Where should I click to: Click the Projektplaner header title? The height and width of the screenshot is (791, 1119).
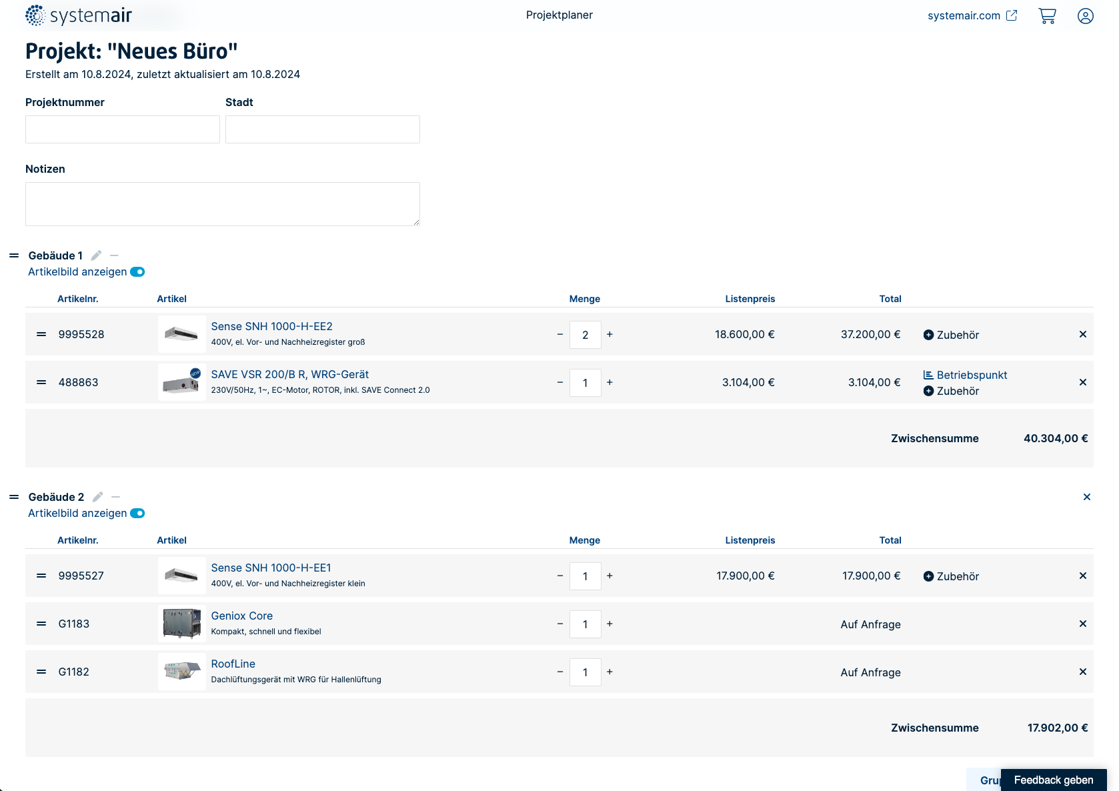click(559, 15)
